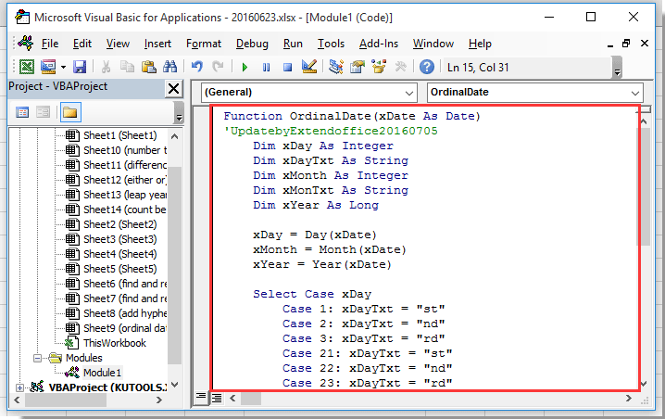Minimize the inner Module1 code window
665x419 pixels.
610,44
